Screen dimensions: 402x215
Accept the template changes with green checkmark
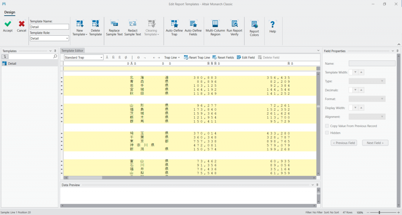tap(8, 26)
